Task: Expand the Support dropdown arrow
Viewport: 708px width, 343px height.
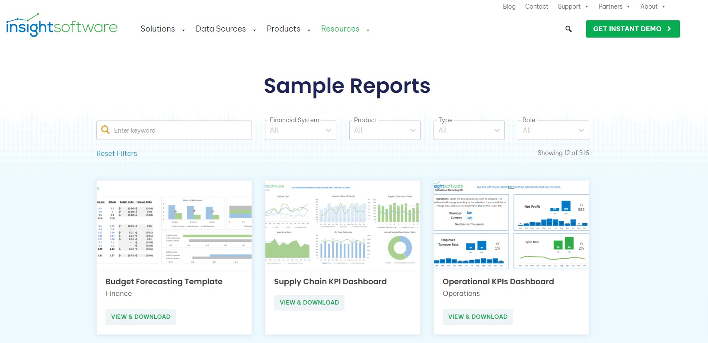Action: click(587, 7)
